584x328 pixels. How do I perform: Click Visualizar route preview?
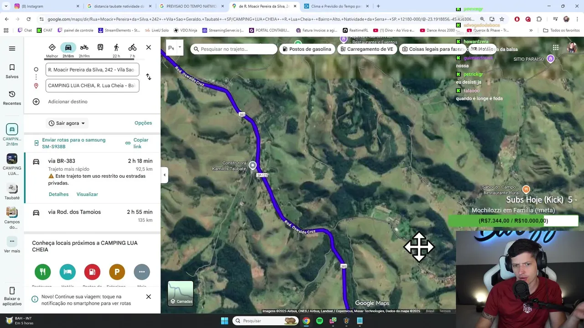point(87,194)
